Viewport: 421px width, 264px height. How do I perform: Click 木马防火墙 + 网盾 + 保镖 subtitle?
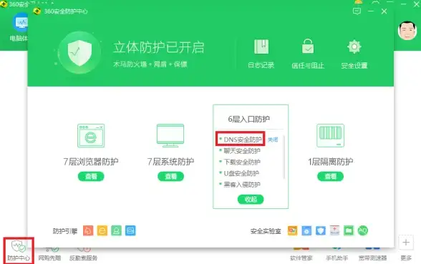pos(150,64)
